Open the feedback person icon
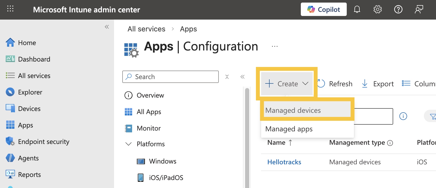Viewport: 436px width, 188px height. (419, 10)
